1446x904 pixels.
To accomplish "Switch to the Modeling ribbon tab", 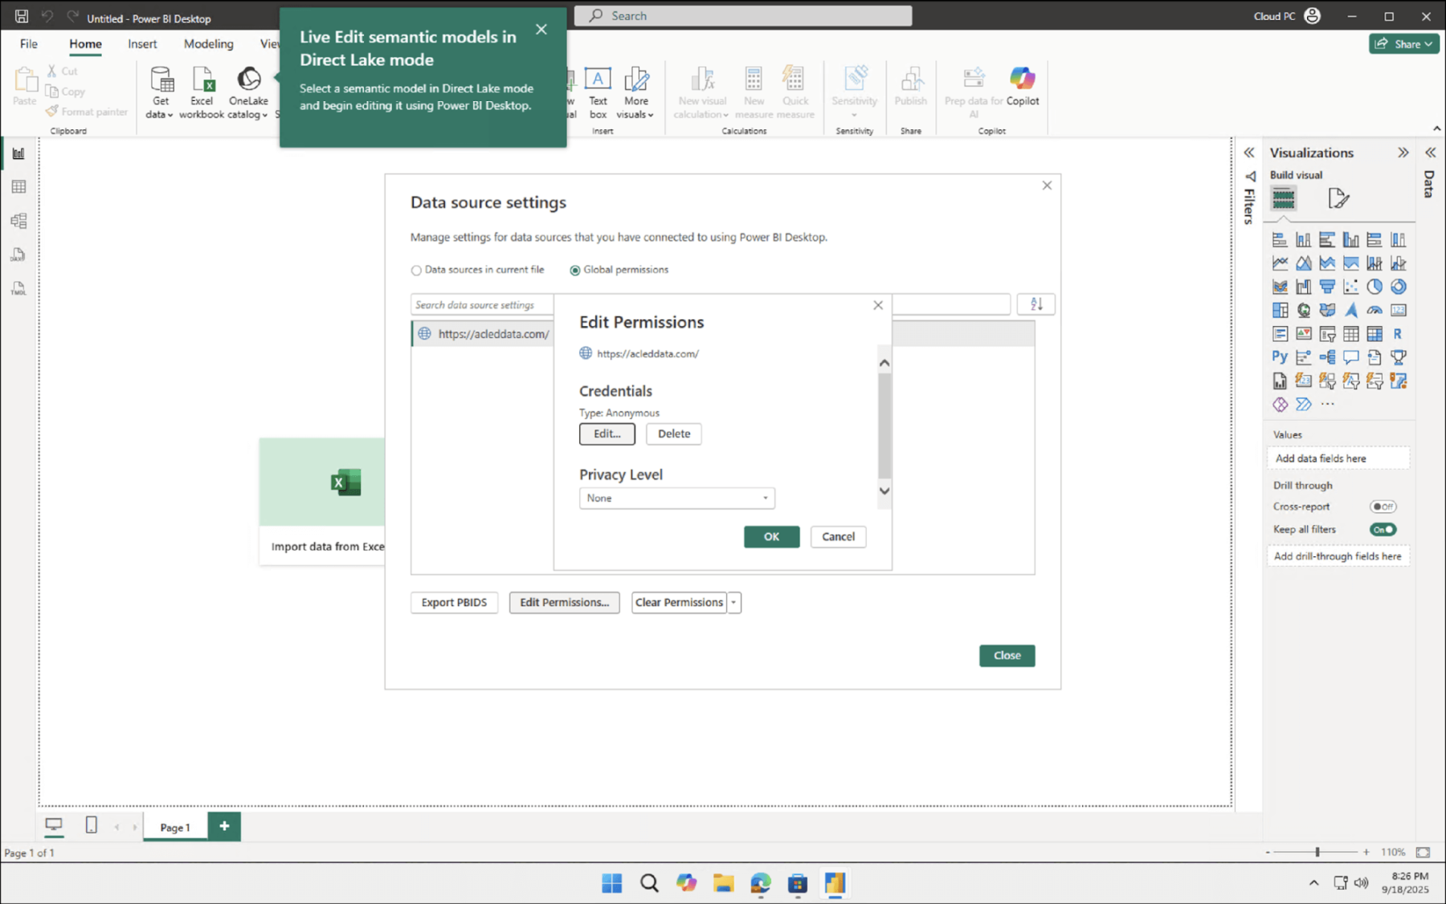I will coord(208,43).
